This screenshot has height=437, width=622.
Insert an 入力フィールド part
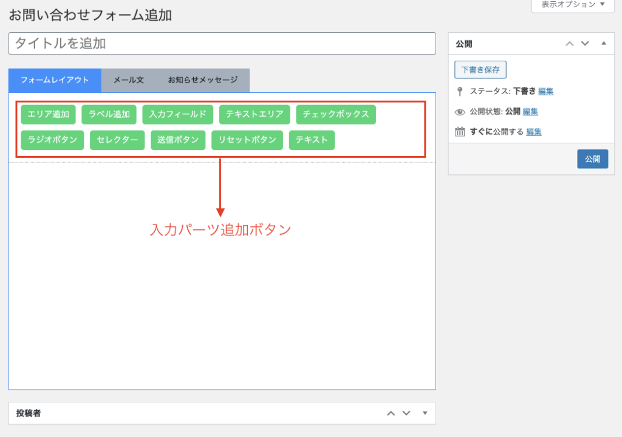(x=177, y=114)
